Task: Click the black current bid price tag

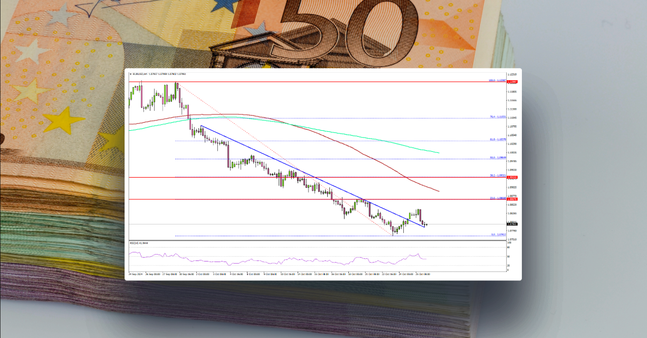Action: point(512,224)
